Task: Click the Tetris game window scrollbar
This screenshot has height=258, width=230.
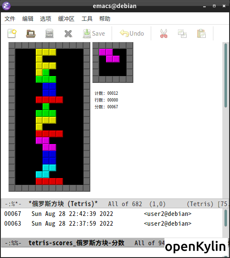Action: point(226,120)
